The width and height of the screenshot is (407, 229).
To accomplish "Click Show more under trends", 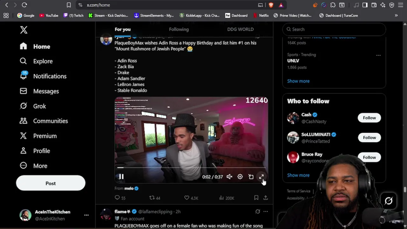I will 298,81.
